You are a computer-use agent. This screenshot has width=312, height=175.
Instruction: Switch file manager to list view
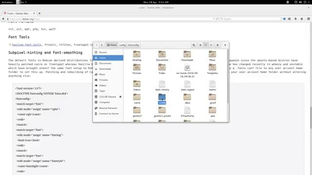(200, 45)
